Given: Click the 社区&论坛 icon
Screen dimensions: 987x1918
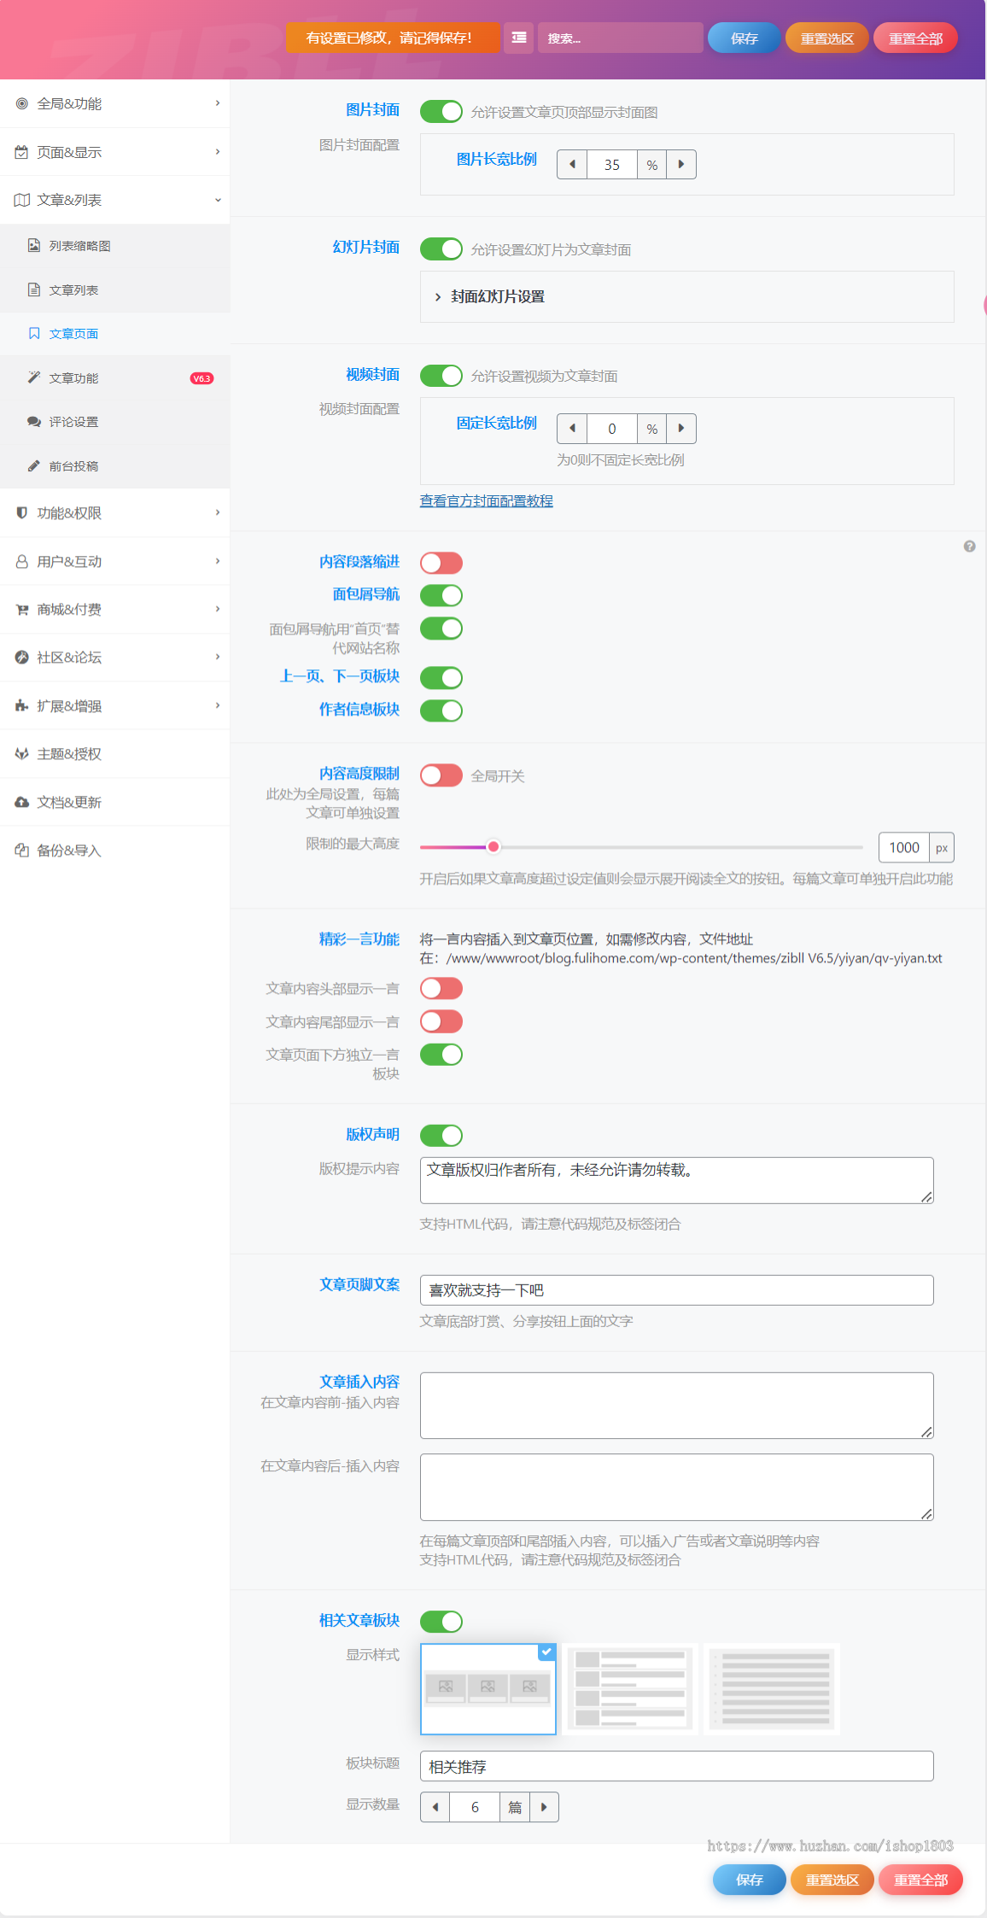Looking at the screenshot, I should (22, 657).
